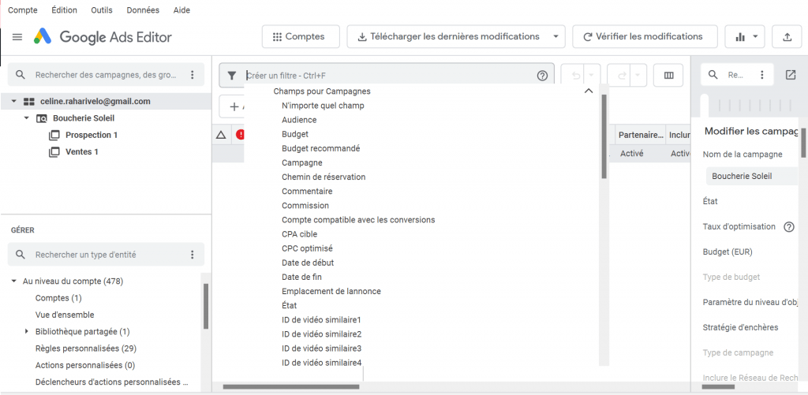Click the undo arrow icon
The height and width of the screenshot is (395, 808).
(576, 76)
